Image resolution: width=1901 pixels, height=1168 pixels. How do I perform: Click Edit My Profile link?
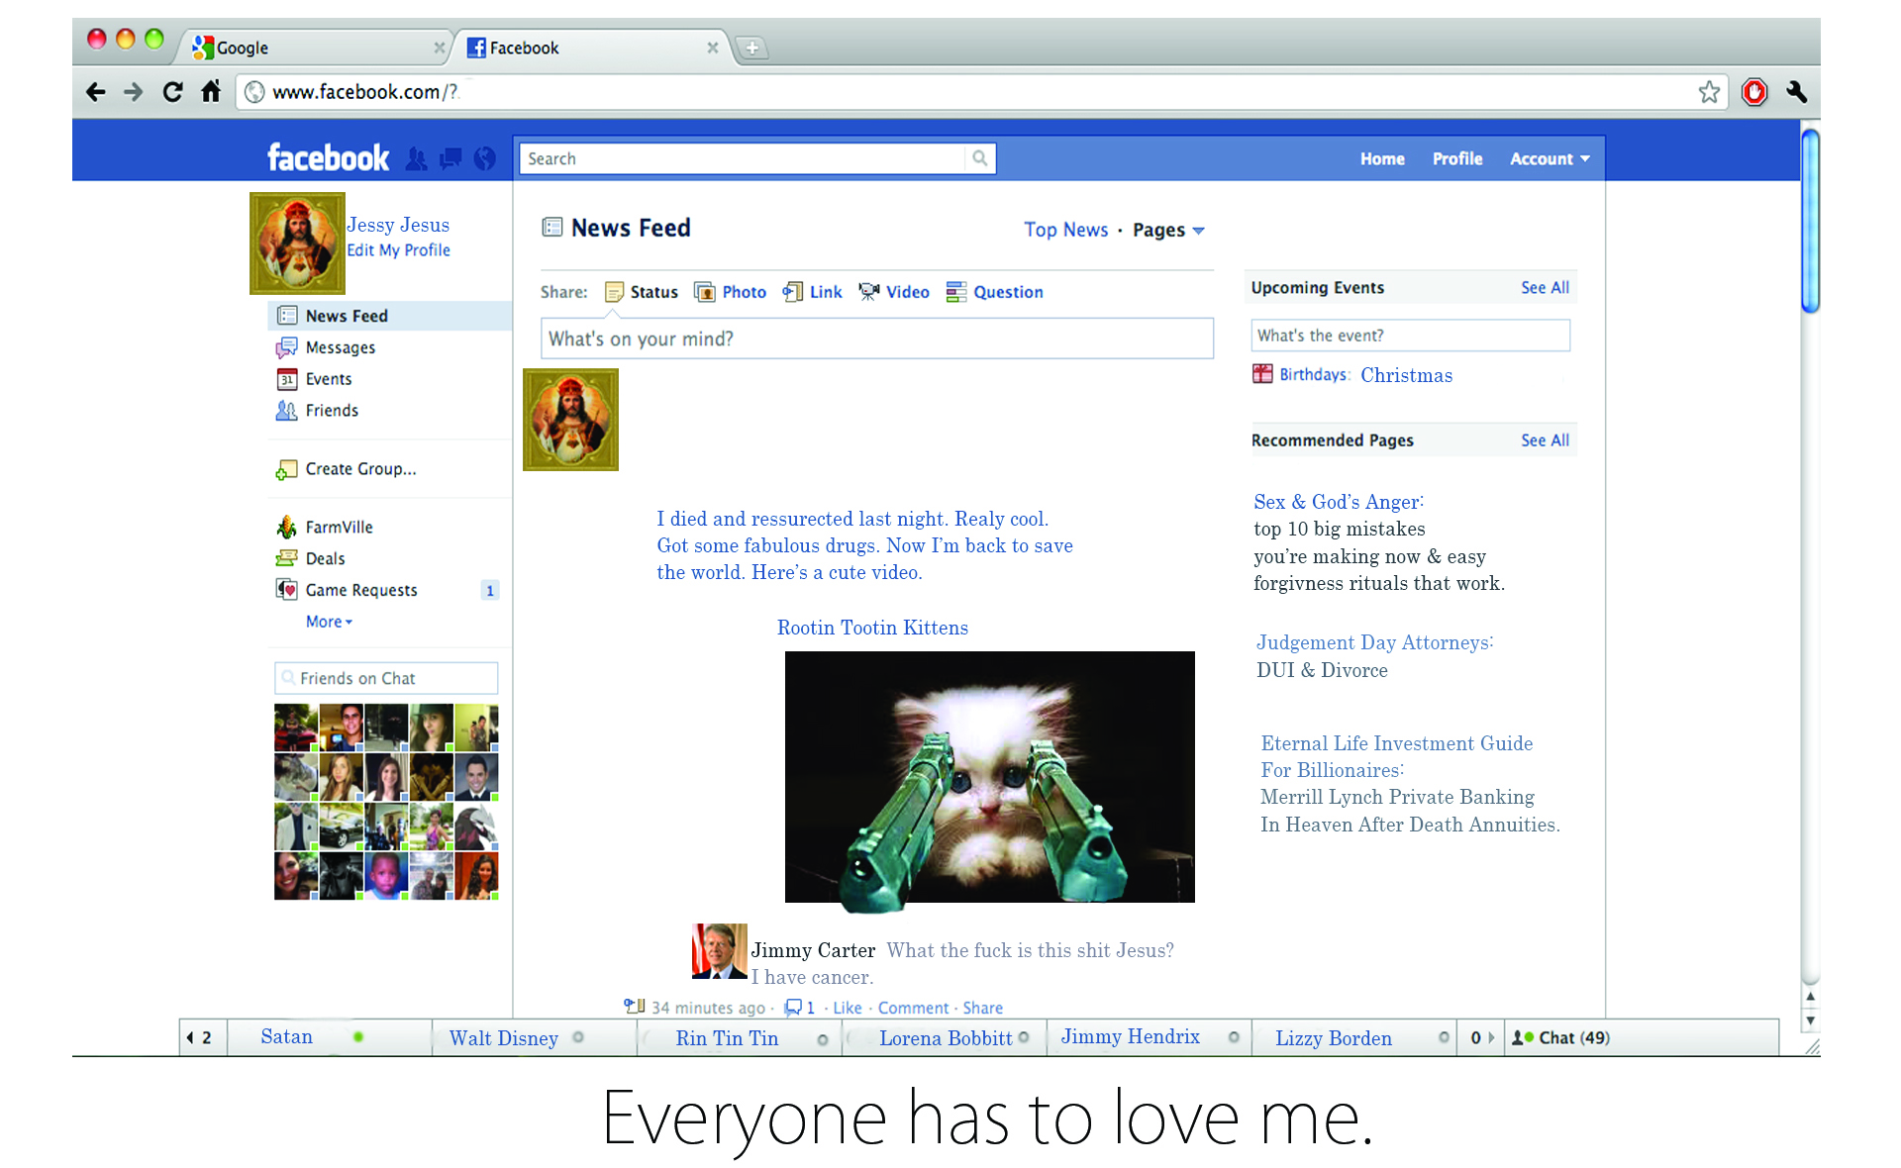(398, 250)
